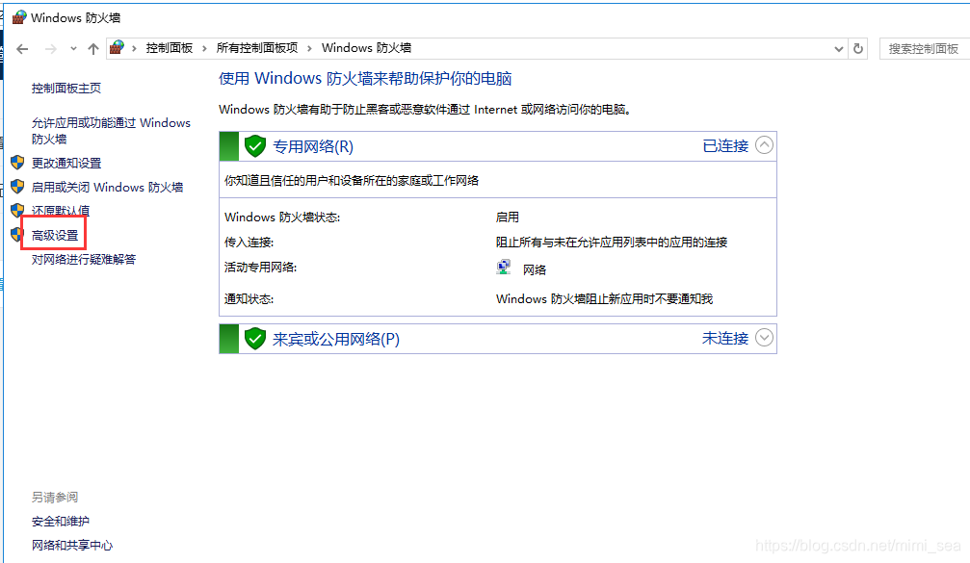
Task: Click the 来宾或公用网络(P) section header
Action: coord(498,339)
